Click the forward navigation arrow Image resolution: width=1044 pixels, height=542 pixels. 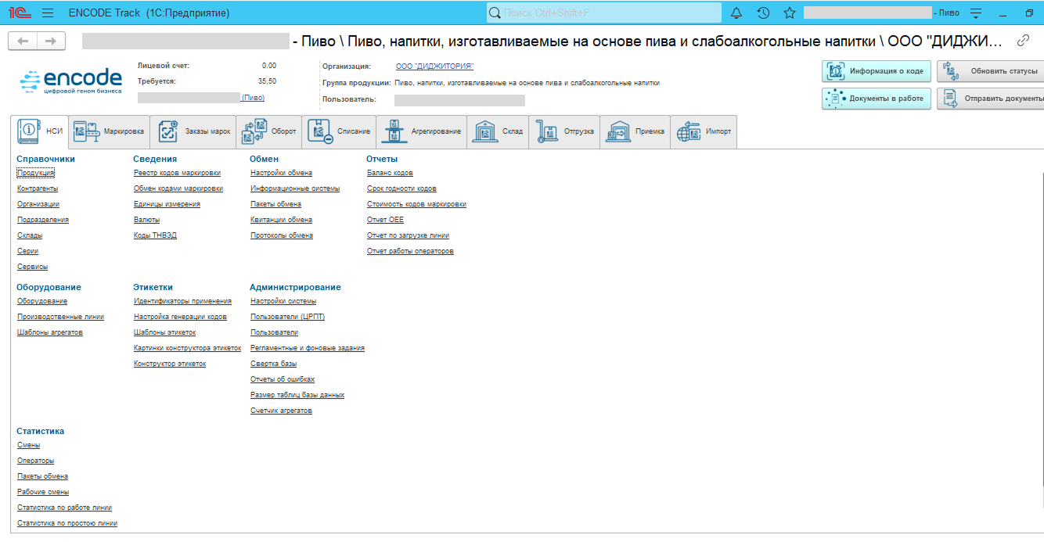click(x=51, y=41)
